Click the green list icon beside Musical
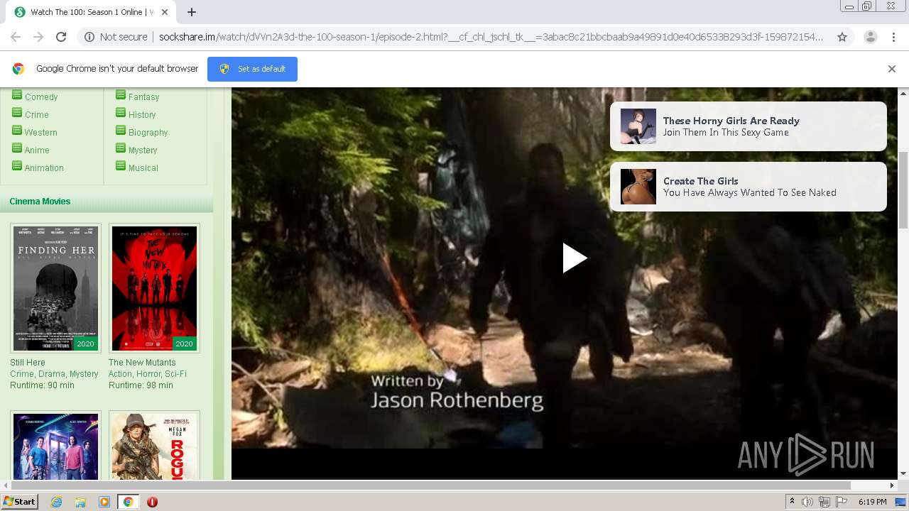Viewport: 909px width, 511px height. 121,166
